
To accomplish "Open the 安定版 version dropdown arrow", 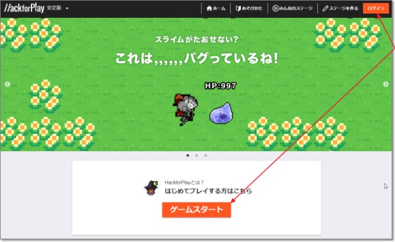I will [67, 8].
